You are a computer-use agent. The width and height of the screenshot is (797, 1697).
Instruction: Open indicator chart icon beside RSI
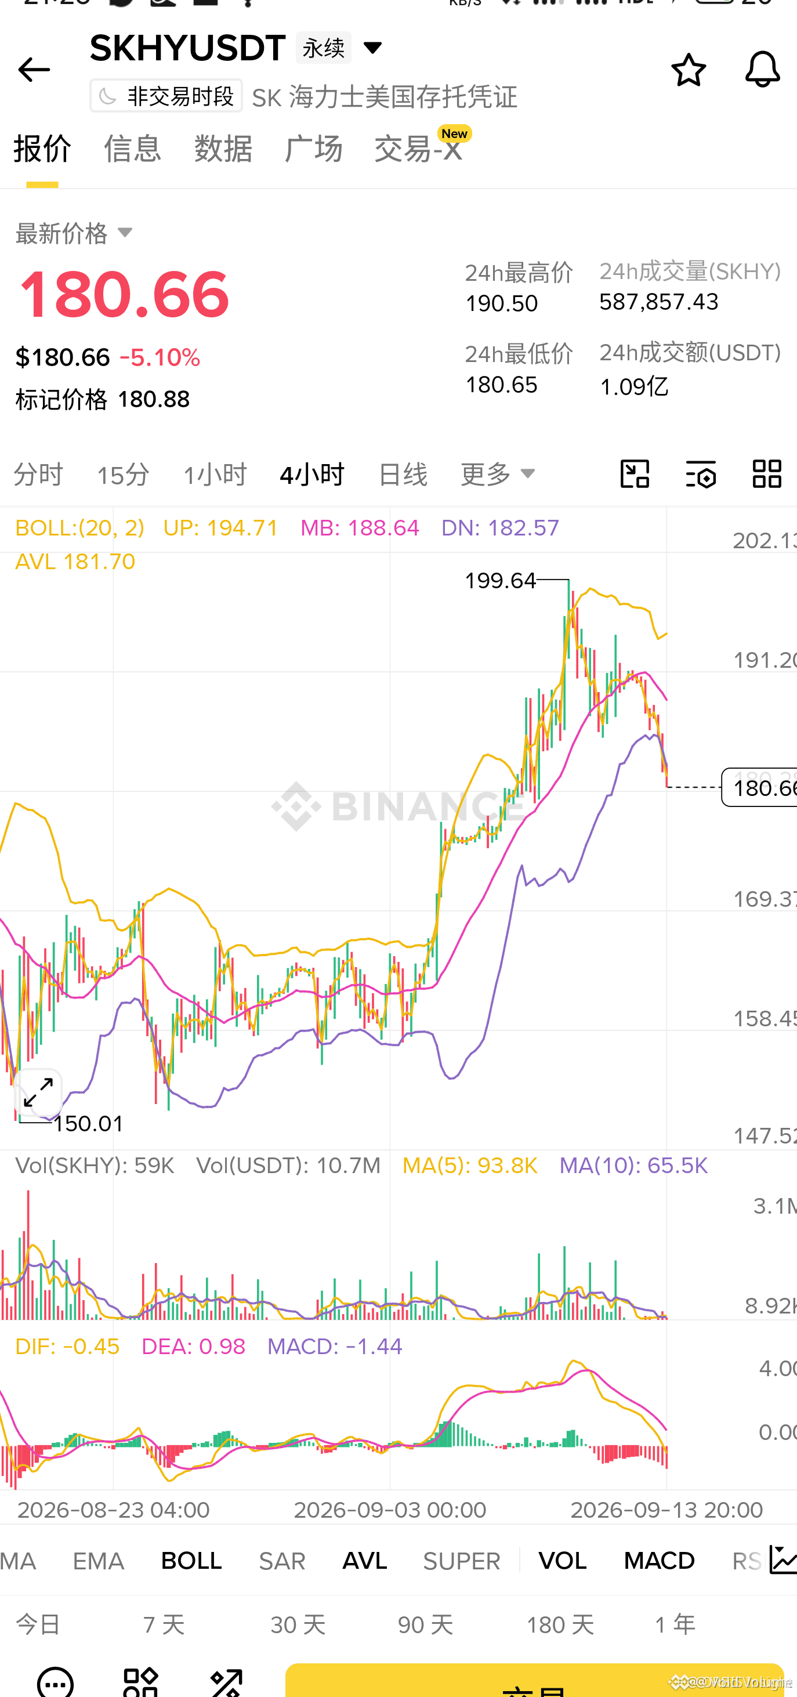782,1560
